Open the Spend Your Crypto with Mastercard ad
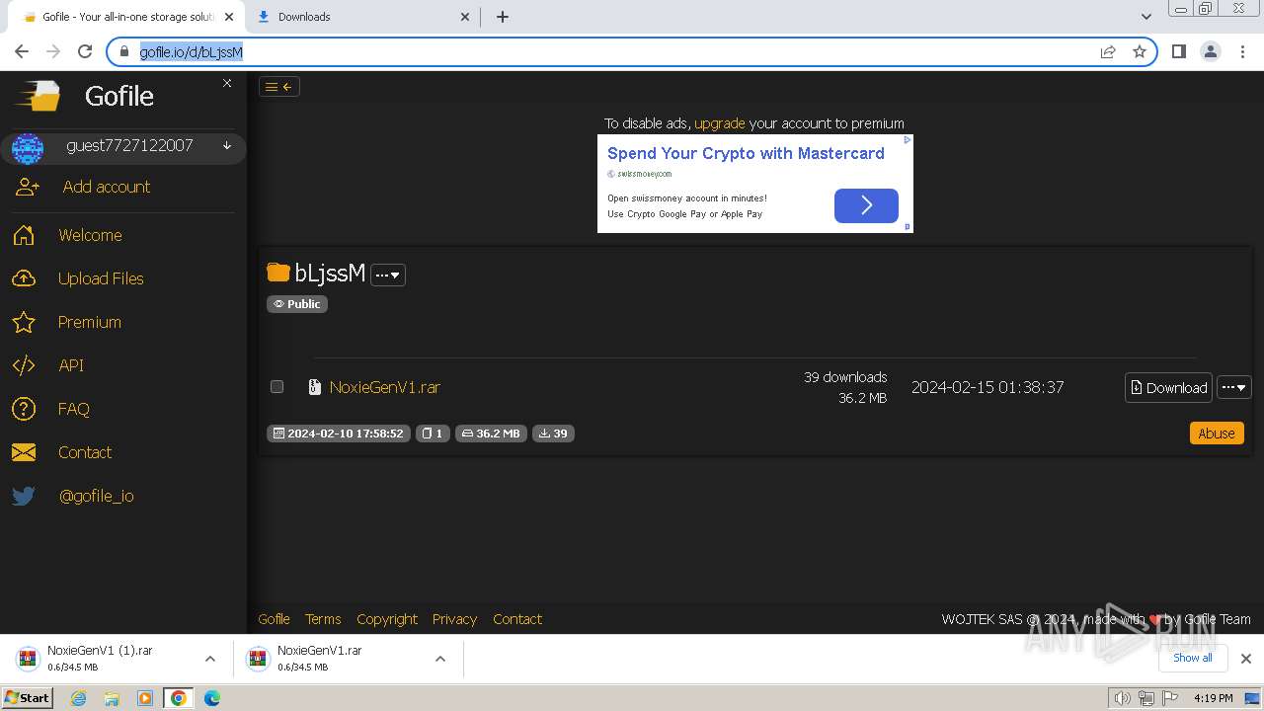The image size is (1264, 711). tap(746, 153)
